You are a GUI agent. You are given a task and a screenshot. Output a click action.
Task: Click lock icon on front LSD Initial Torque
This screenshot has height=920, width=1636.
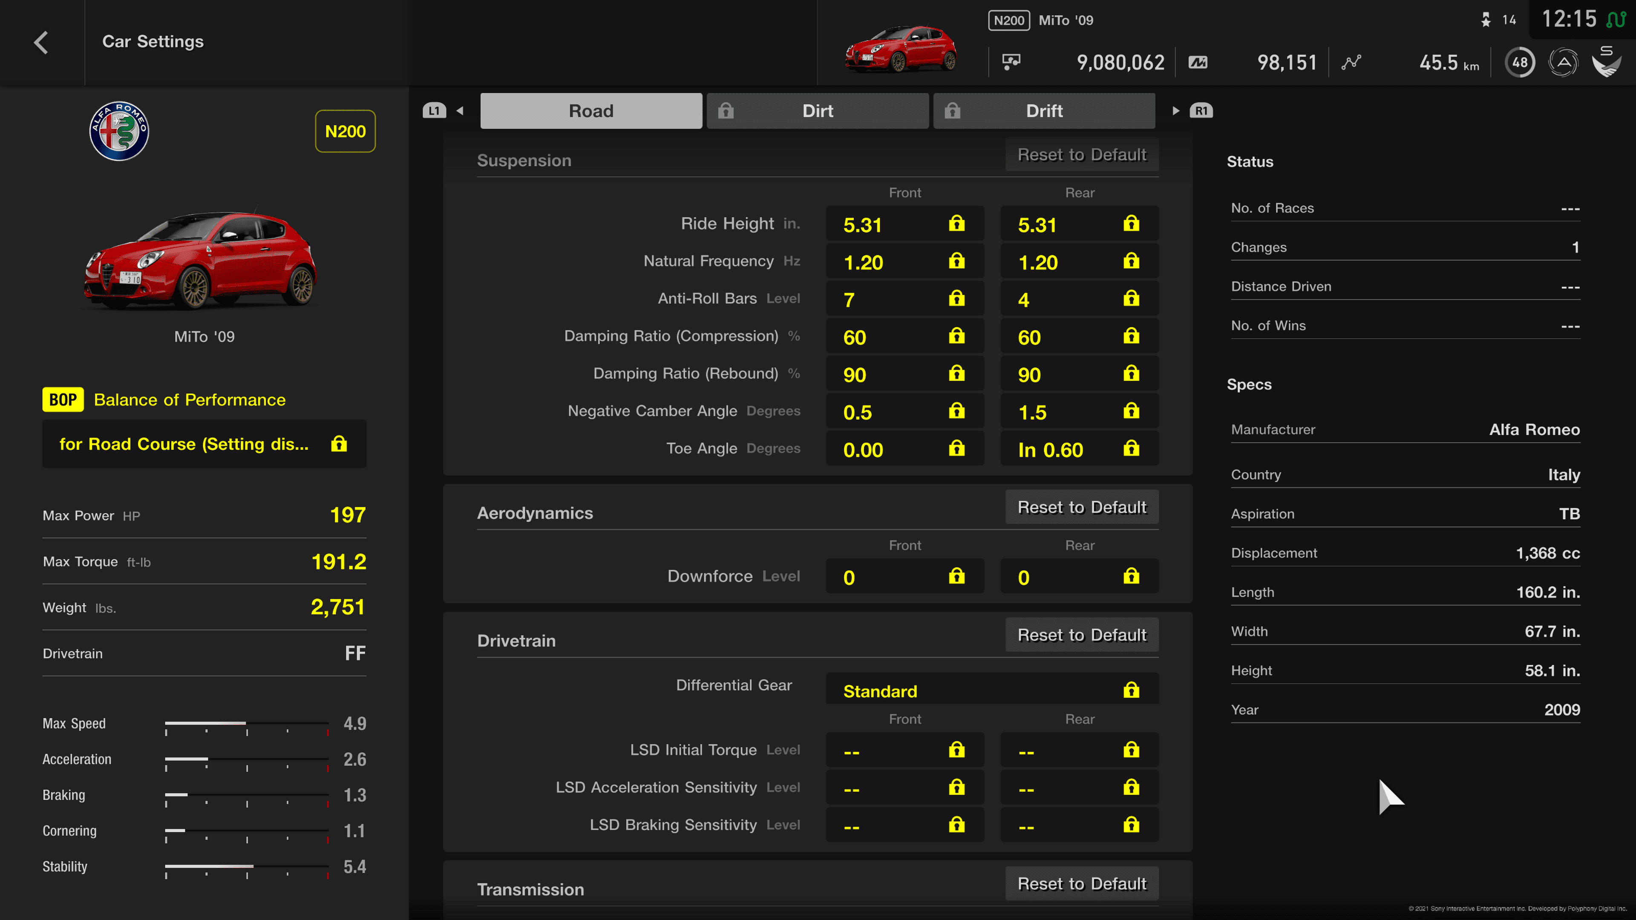956,750
